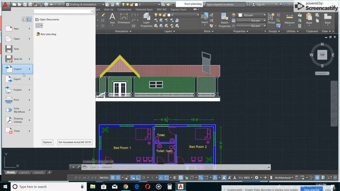The image size is (340, 191).
Task: Click Exit Autodesk AutoCAD 2019 button
Action: [74, 142]
